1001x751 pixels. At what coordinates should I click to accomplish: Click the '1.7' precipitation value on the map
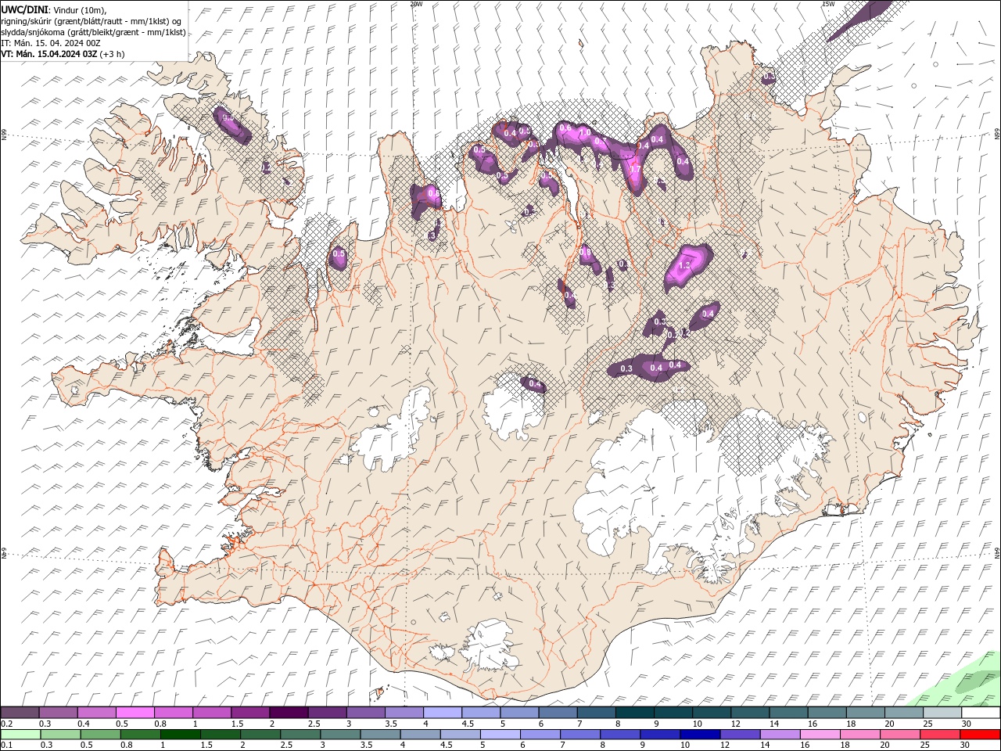coord(636,169)
